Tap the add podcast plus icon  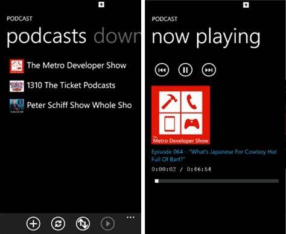pos(33,224)
